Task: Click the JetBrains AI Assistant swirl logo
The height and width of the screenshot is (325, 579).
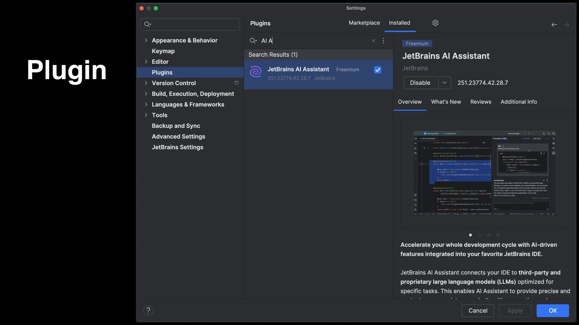Action: 256,72
